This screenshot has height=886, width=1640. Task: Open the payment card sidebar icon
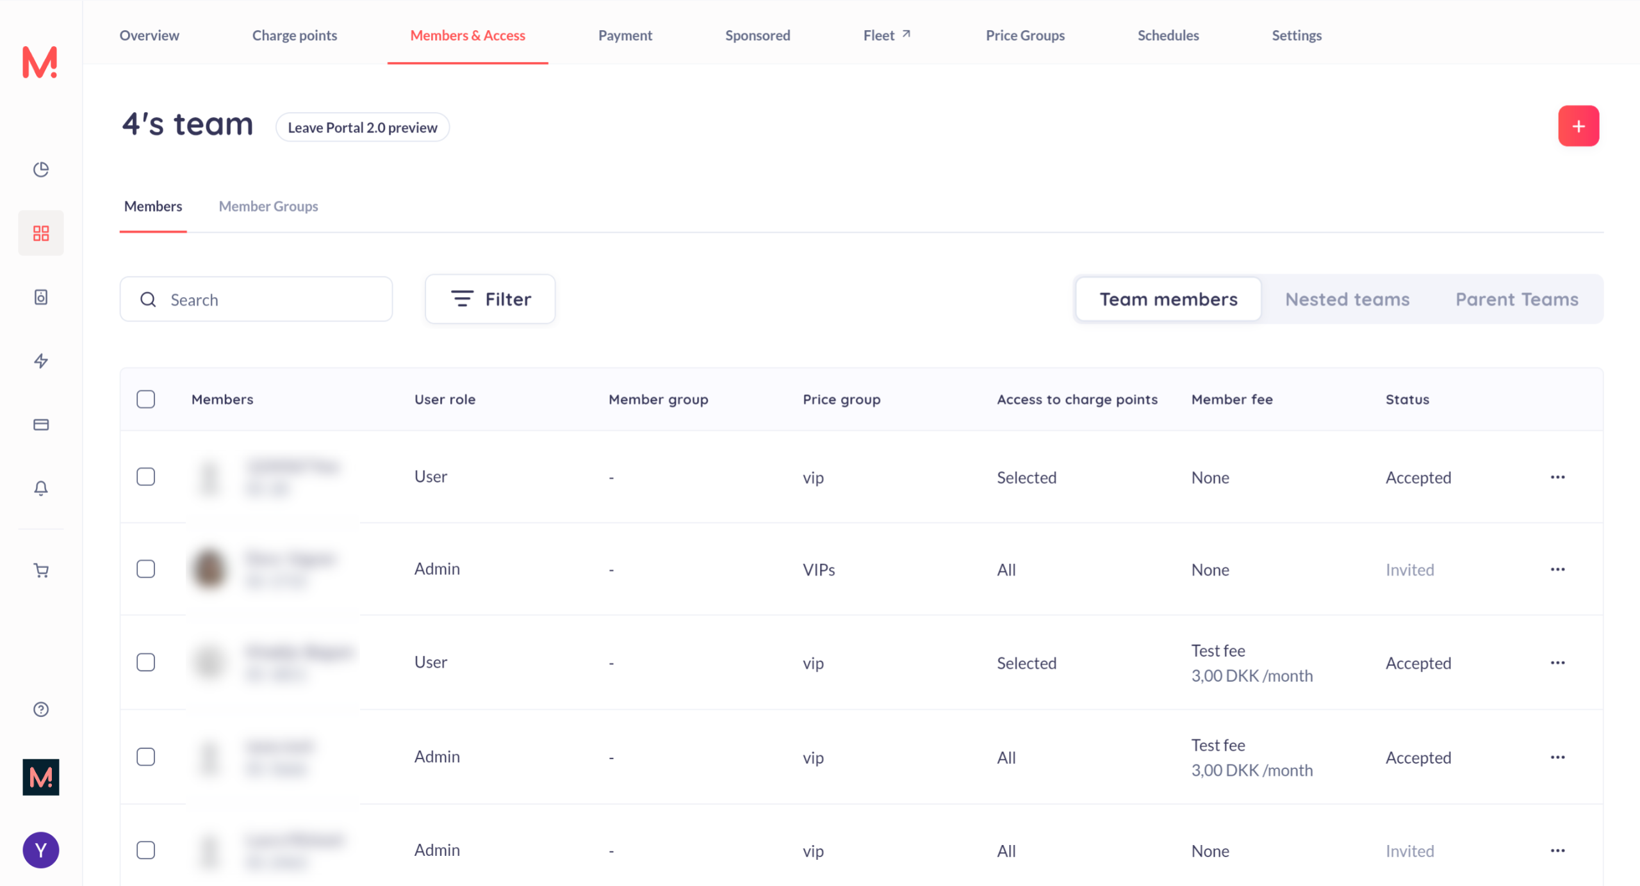[41, 424]
